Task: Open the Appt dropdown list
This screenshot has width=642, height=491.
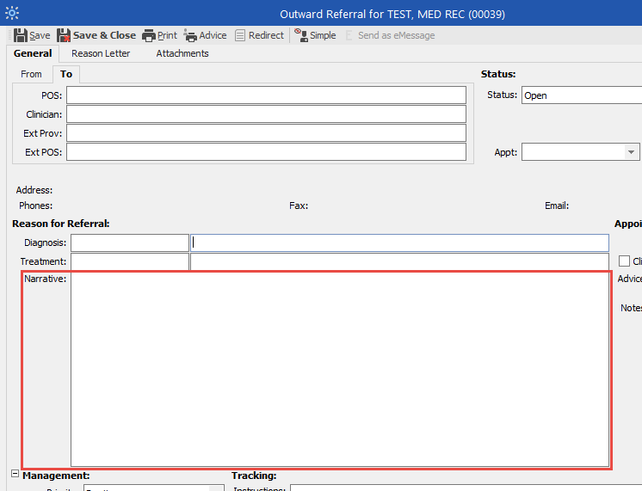Action: (x=631, y=152)
